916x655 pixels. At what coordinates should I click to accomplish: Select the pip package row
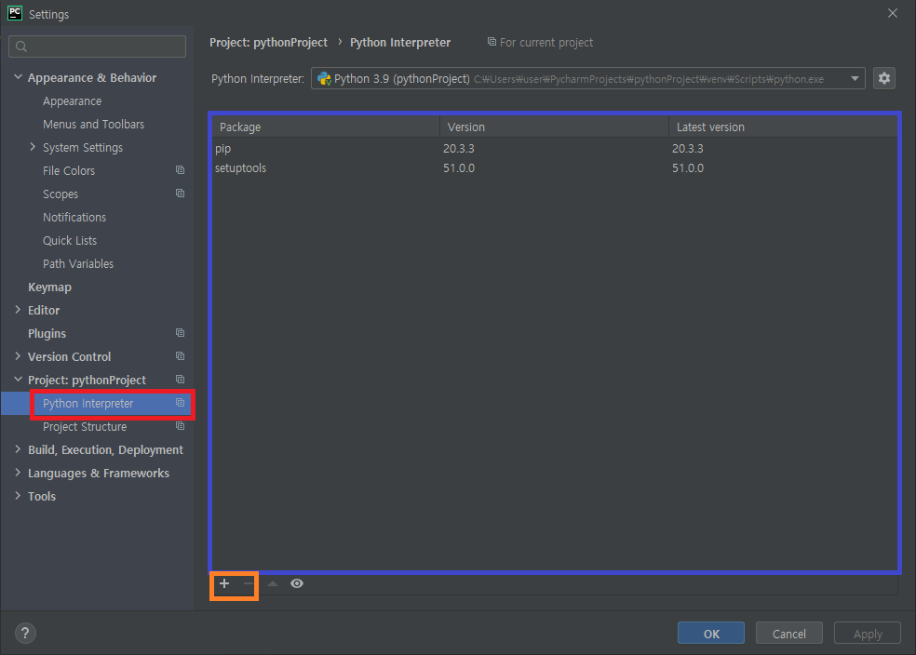coord(554,148)
